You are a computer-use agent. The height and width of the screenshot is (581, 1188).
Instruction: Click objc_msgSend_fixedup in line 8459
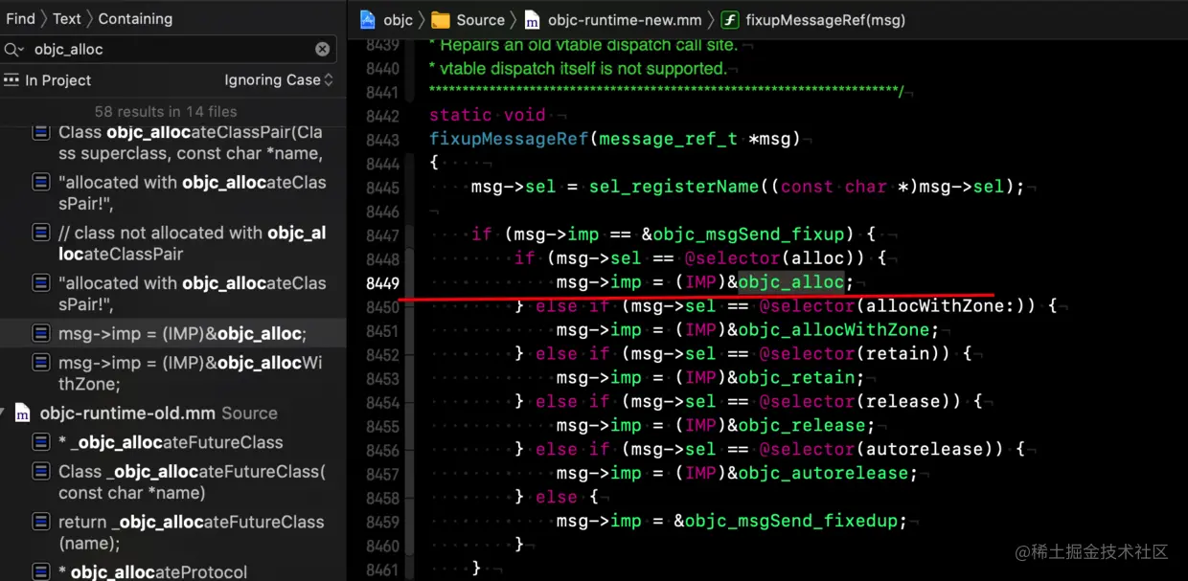pyautogui.click(x=790, y=522)
